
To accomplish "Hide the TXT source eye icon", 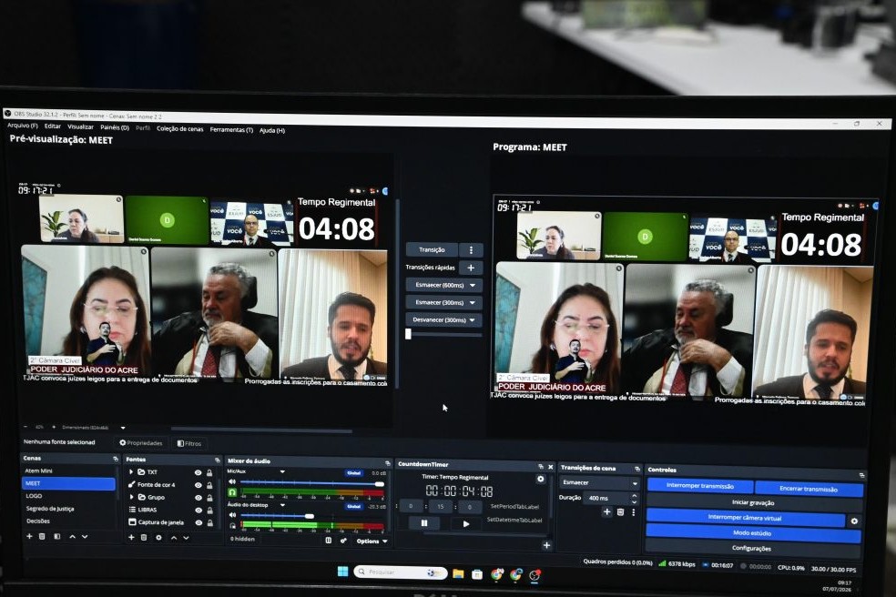I will click(x=198, y=472).
